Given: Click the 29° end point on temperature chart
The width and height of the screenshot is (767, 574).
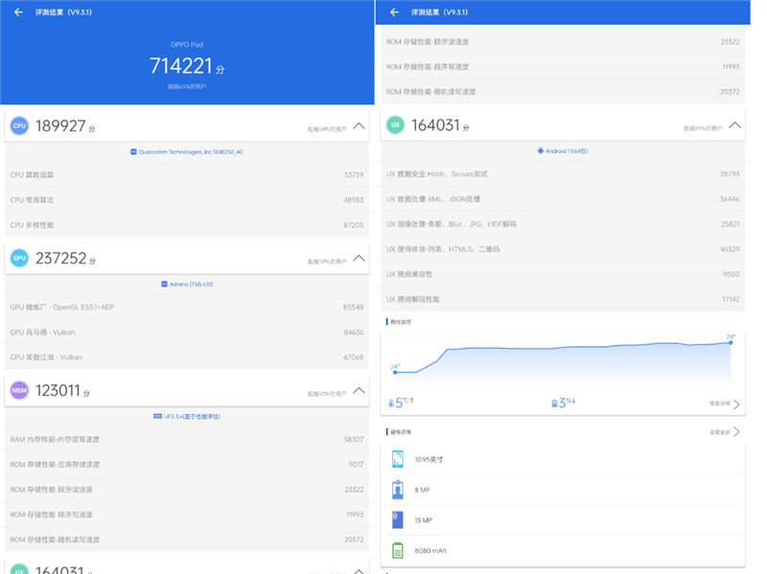Looking at the screenshot, I should click(x=731, y=342).
